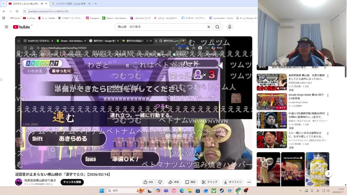Open the Discord bookmark
This screenshot has height=195, width=347.
140,18
